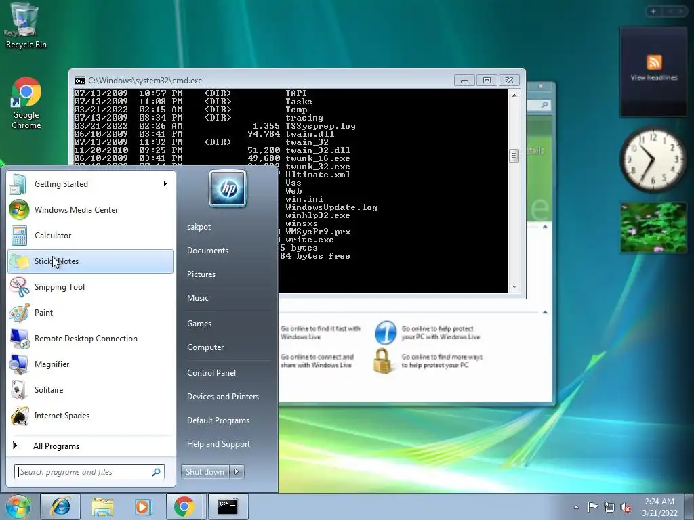This screenshot has height=520, width=694.
Task: Click the search magnifier icon in Start menu
Action: 157,472
